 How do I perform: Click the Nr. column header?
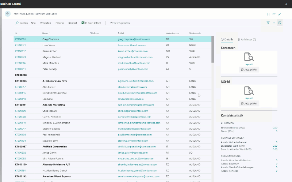click(x=16, y=33)
